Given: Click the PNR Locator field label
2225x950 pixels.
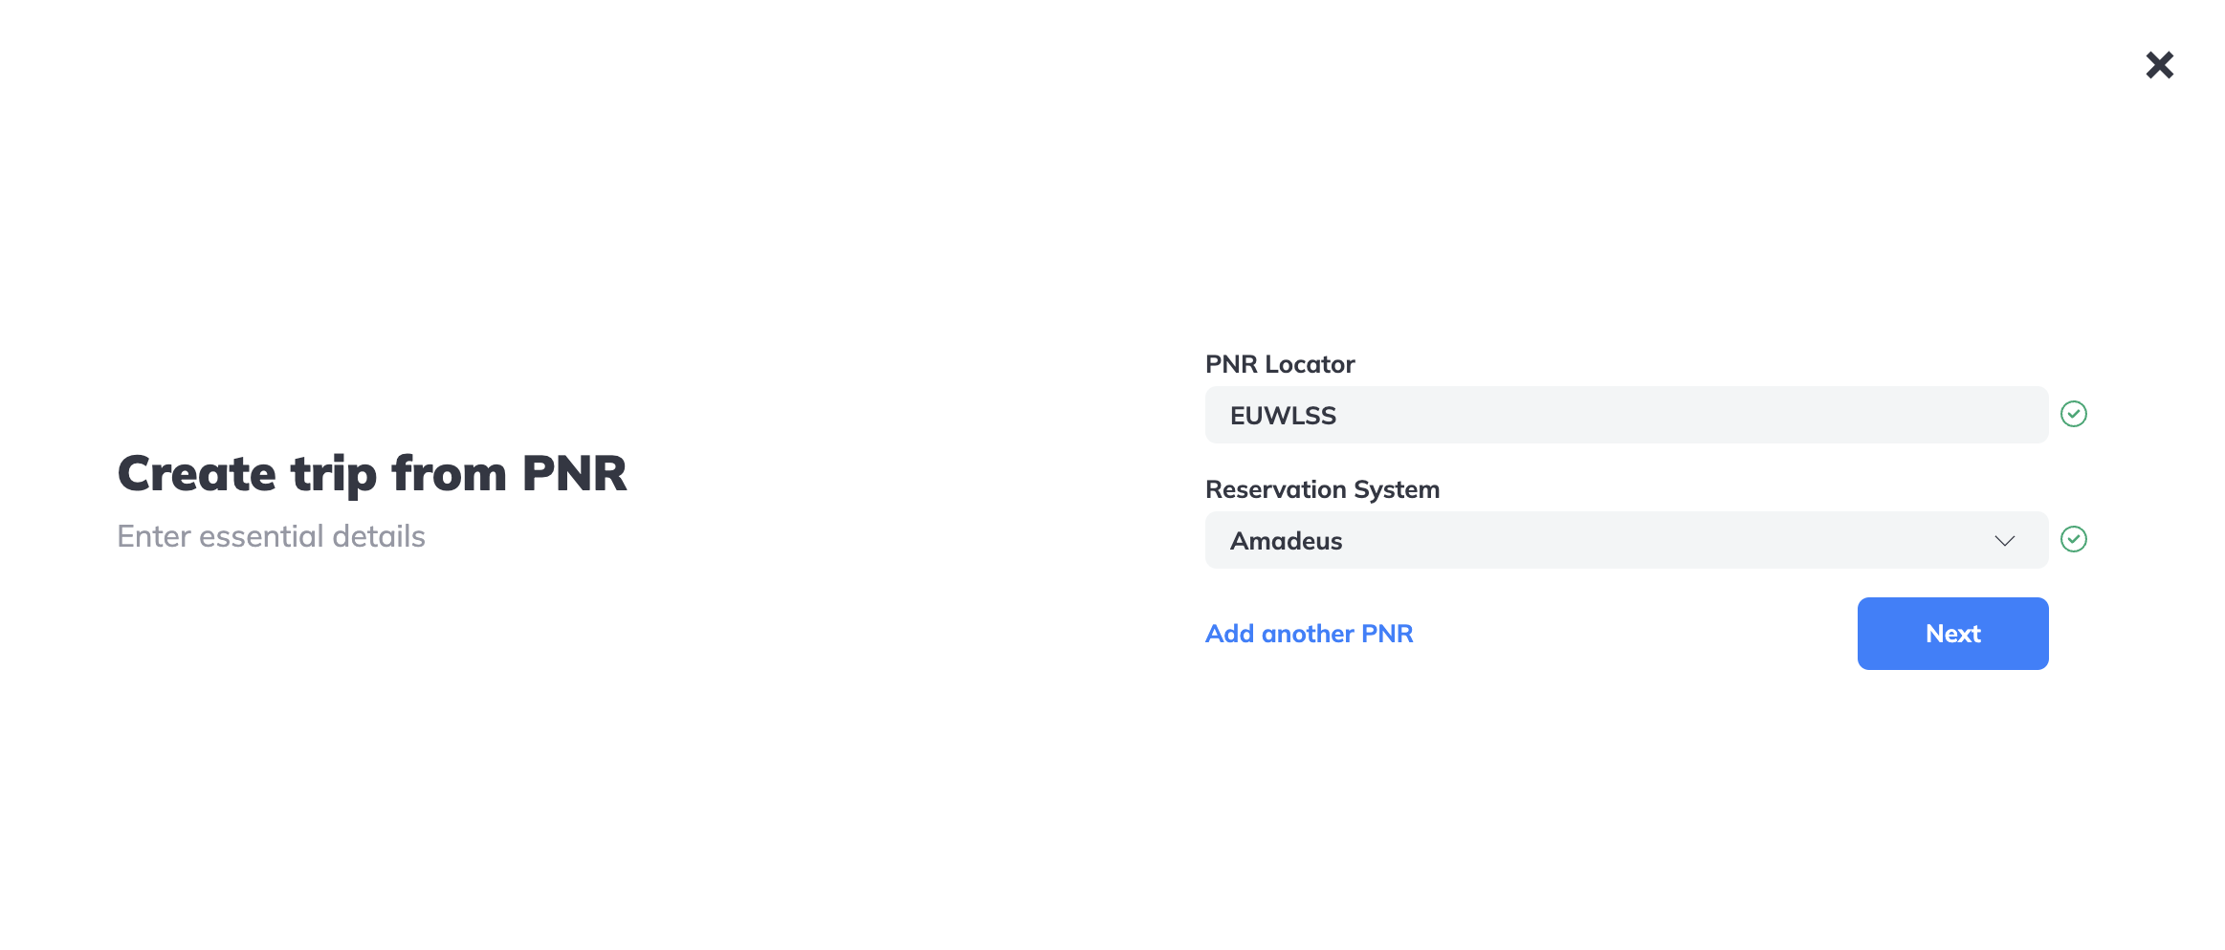Looking at the screenshot, I should 1280,364.
